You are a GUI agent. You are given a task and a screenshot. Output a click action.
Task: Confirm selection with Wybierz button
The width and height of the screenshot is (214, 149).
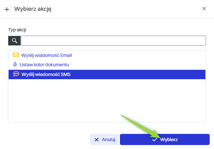[165, 139]
